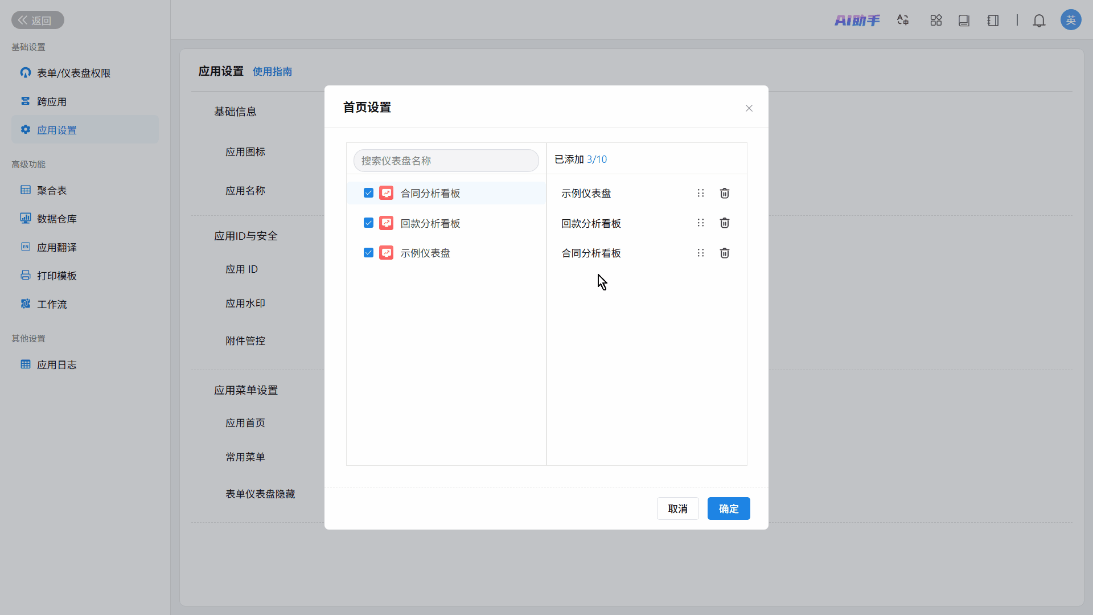1093x615 pixels.
Task: Grab drag handle beside 示例仪表盘
Action: point(701,194)
